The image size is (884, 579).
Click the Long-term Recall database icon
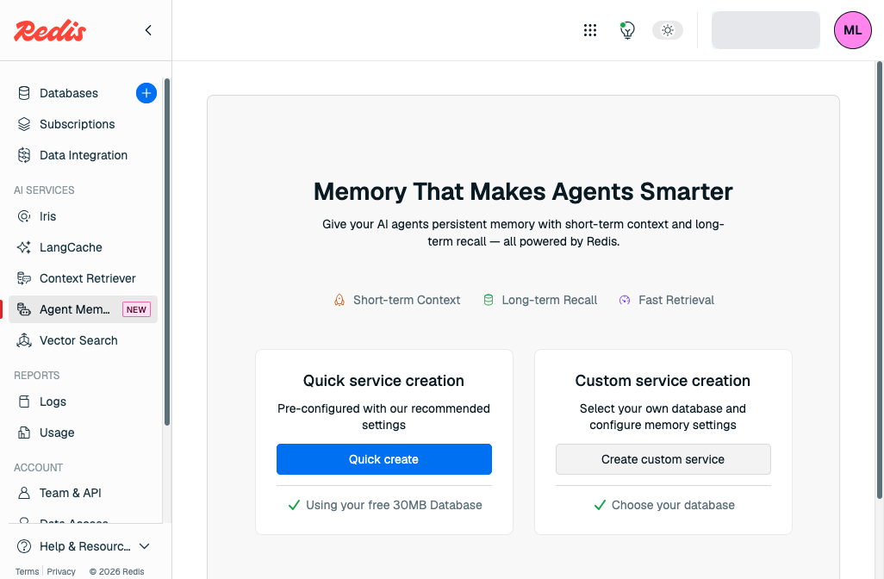click(489, 300)
